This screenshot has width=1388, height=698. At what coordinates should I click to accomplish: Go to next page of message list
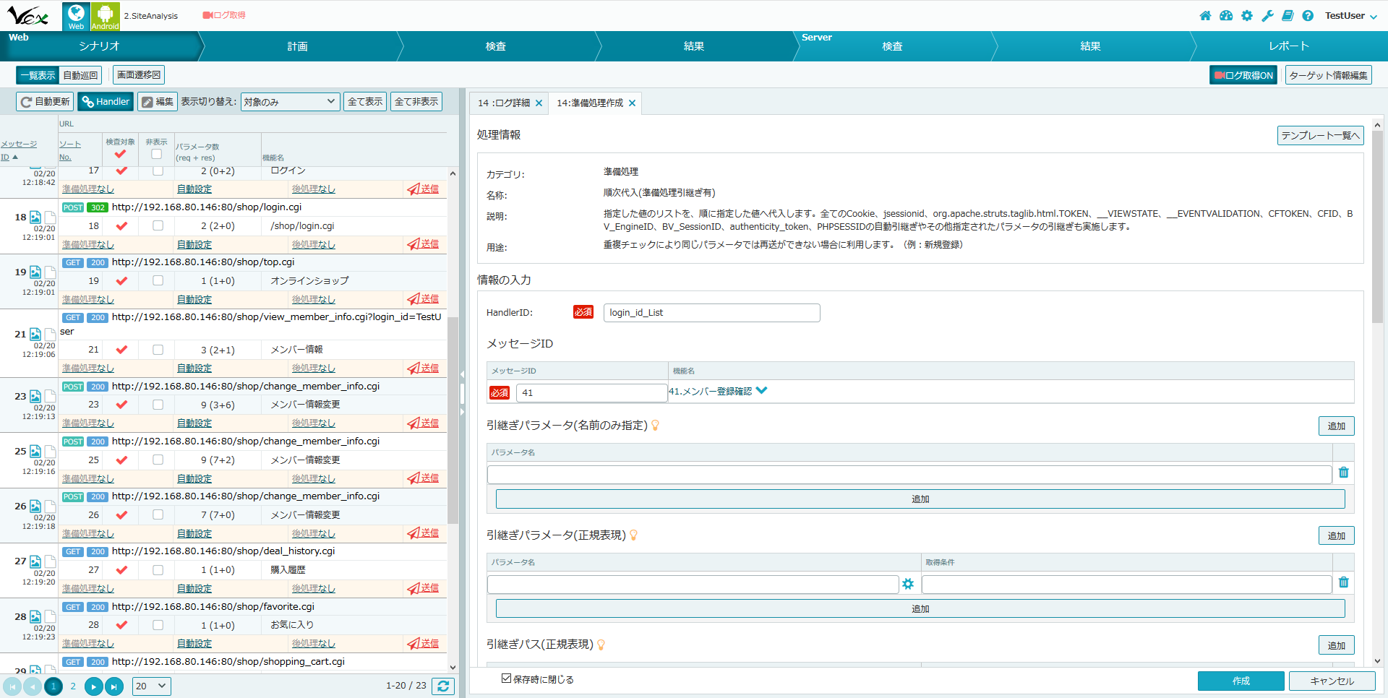click(x=93, y=686)
